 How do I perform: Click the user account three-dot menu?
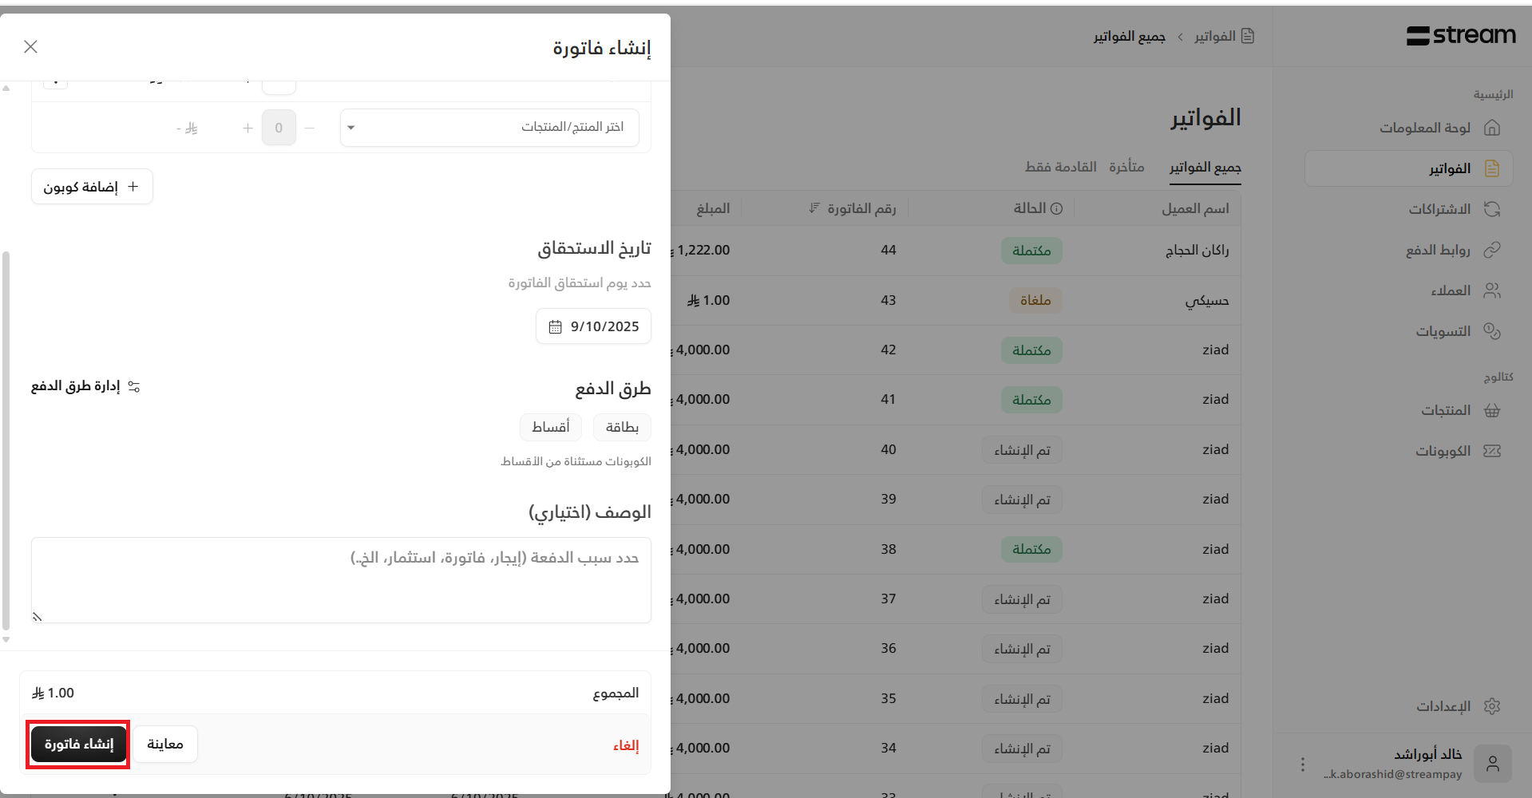tap(1302, 764)
